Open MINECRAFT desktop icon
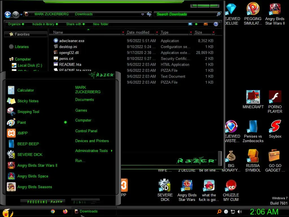Viewport: 289px width, 217px height. point(253,100)
